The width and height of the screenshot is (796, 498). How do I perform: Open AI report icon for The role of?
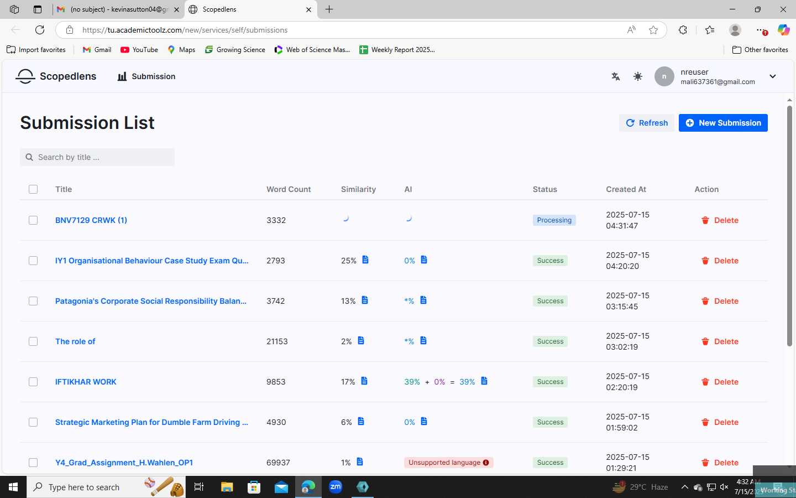423,340
